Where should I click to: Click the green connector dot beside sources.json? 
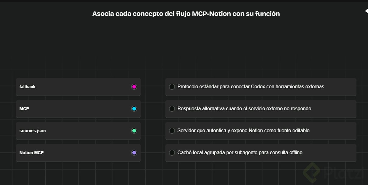134,131
